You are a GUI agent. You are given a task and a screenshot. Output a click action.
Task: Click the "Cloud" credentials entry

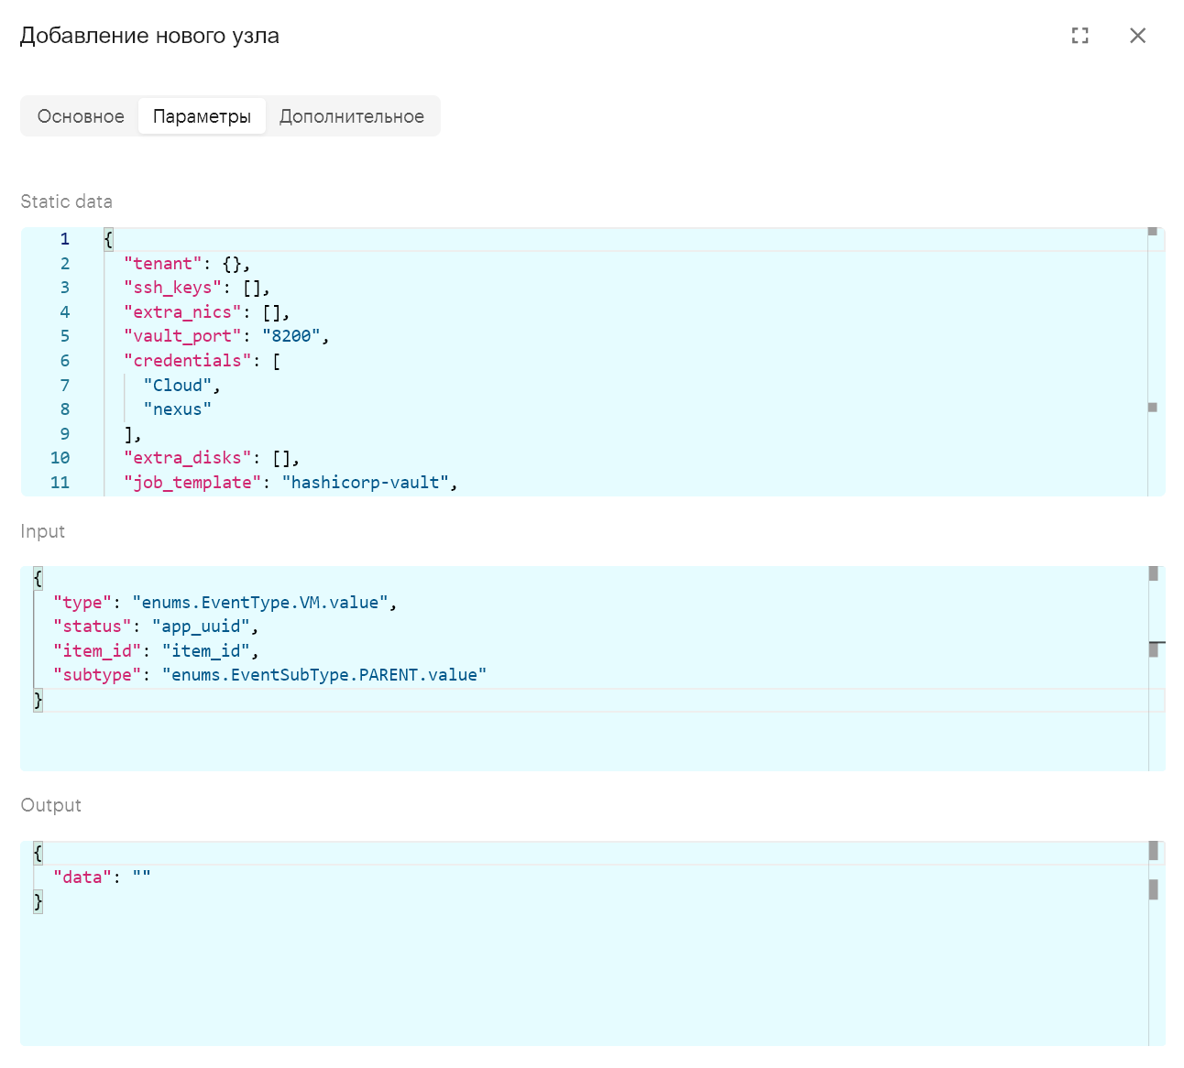(x=178, y=386)
